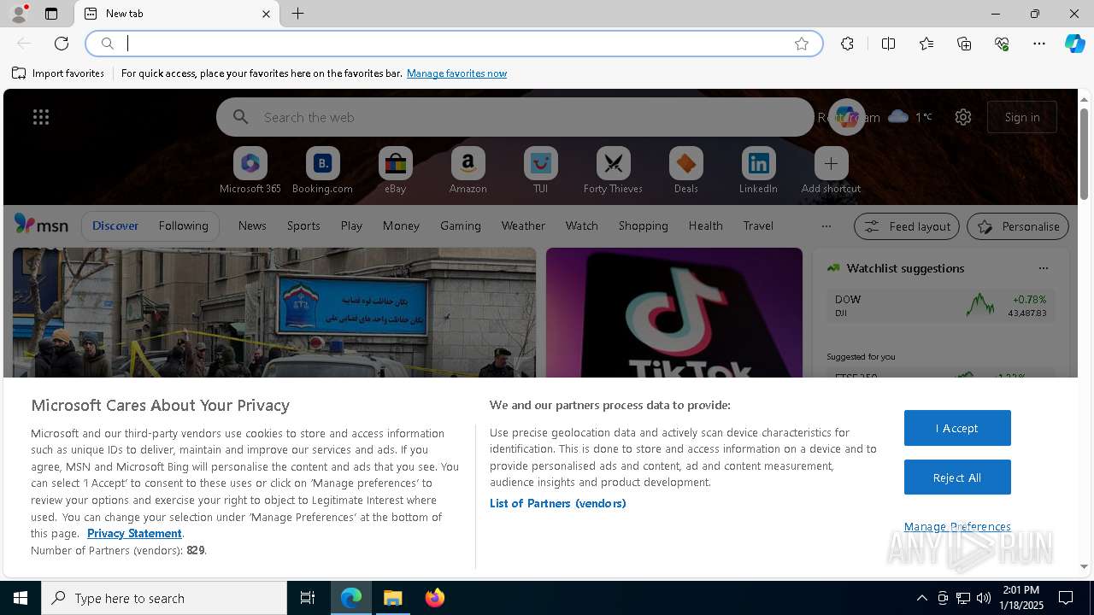Open Copilot from the search box
1094x615 pixels.
click(x=847, y=117)
